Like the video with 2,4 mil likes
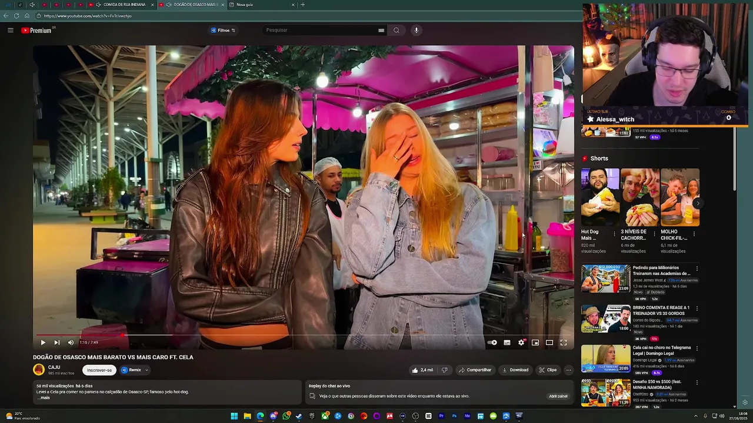 423,370
